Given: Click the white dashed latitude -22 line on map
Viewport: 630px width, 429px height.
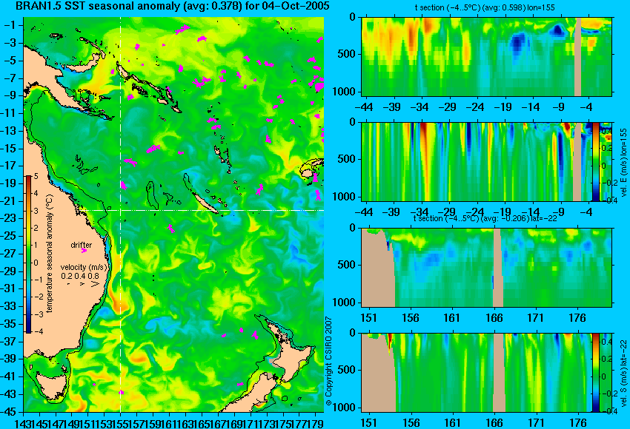Looking at the screenshot, I should tap(201, 210).
